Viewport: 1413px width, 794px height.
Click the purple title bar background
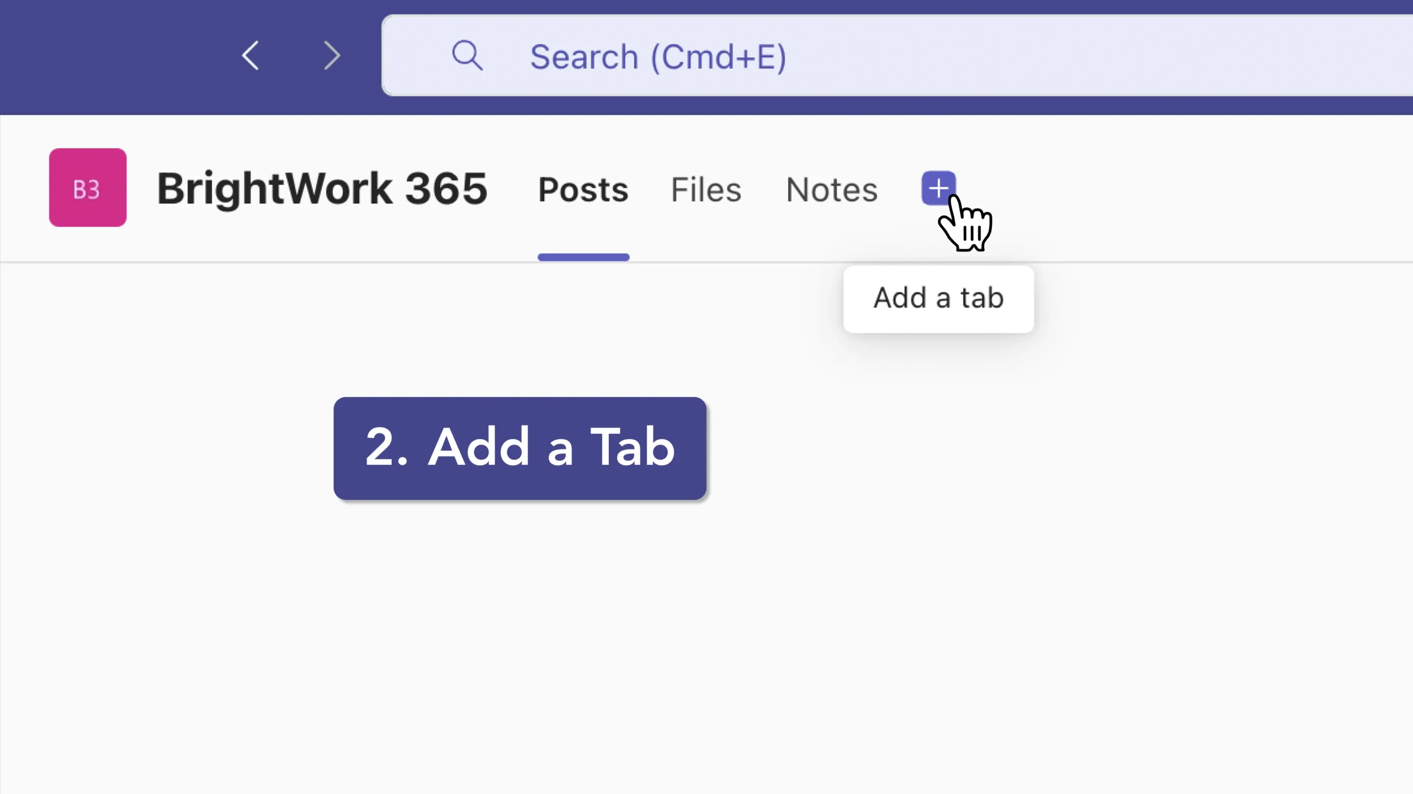point(110,55)
